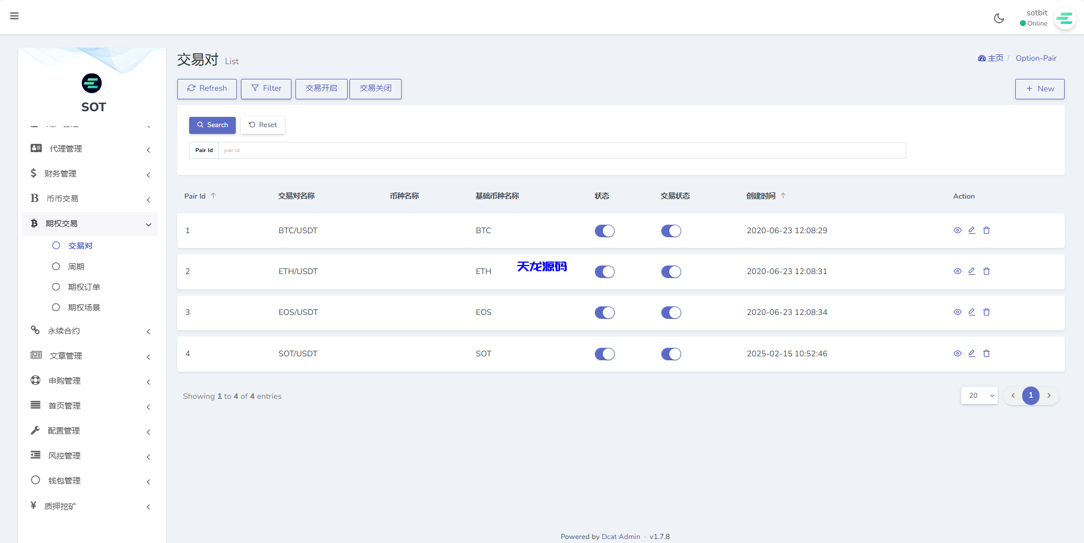Screen dimensions: 1084x543
Task: Open the hamburger sidebar menu
Action: click(x=14, y=16)
